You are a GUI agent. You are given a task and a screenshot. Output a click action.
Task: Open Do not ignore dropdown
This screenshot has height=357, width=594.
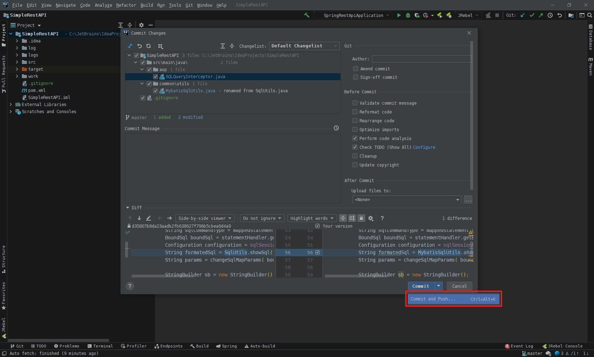(262, 218)
